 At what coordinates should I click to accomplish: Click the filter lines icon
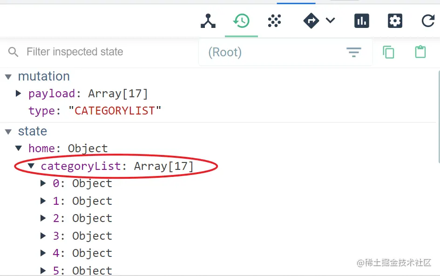click(354, 52)
